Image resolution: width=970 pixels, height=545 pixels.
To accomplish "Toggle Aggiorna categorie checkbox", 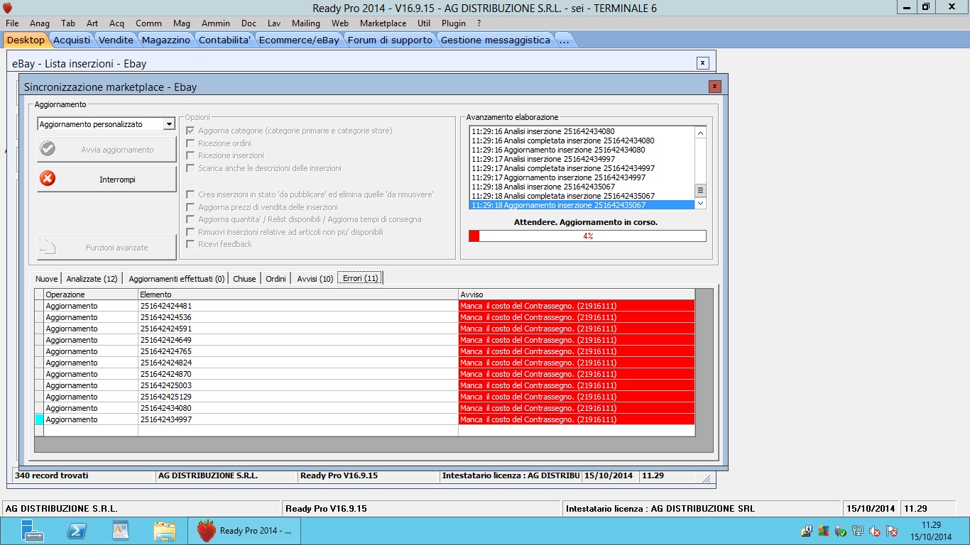I will pyautogui.click(x=190, y=131).
